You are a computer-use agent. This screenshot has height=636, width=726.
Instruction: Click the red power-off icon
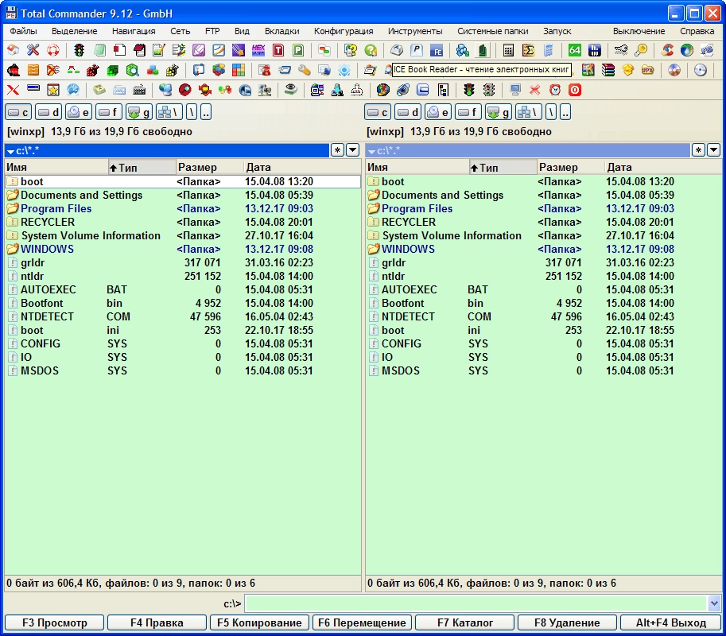tap(575, 91)
